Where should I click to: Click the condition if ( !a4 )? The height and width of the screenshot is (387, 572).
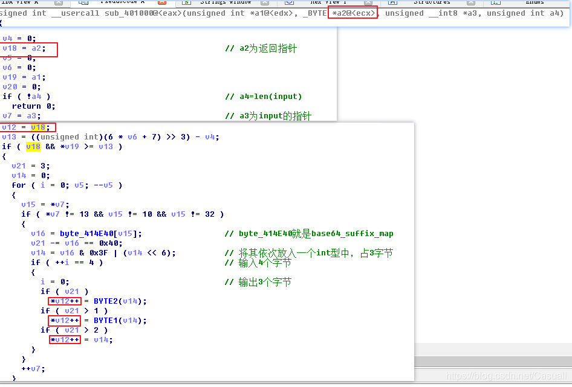(26, 97)
